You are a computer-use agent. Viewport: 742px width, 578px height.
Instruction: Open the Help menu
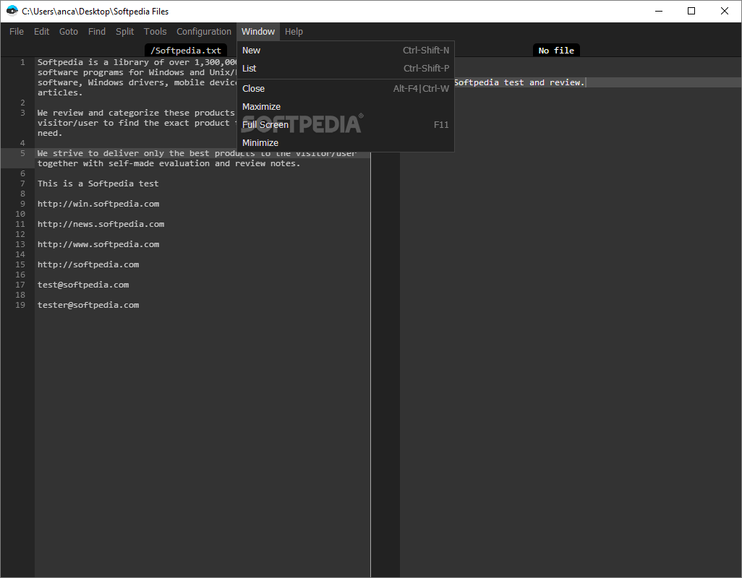click(294, 32)
